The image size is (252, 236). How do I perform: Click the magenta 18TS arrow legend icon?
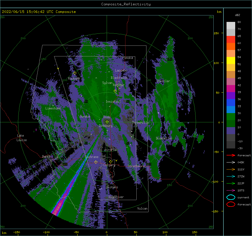[x=231, y=191]
